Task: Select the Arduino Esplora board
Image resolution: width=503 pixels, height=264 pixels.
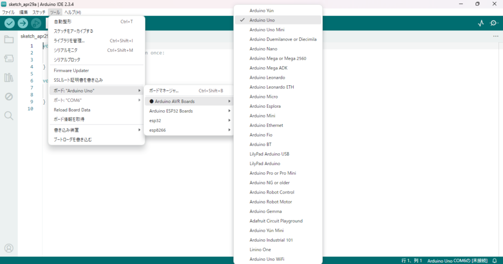Action: [278, 106]
